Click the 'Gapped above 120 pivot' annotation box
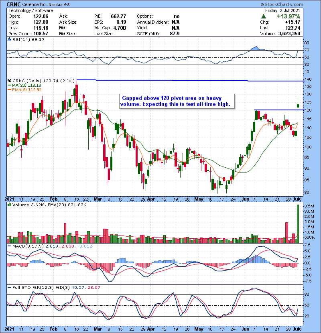The height and width of the screenshot is (333, 321). (177, 102)
